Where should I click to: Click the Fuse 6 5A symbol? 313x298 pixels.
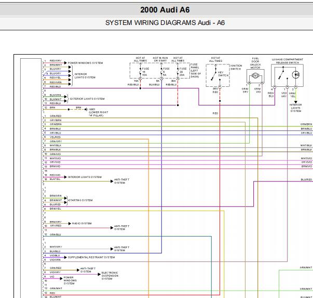(x=161, y=72)
